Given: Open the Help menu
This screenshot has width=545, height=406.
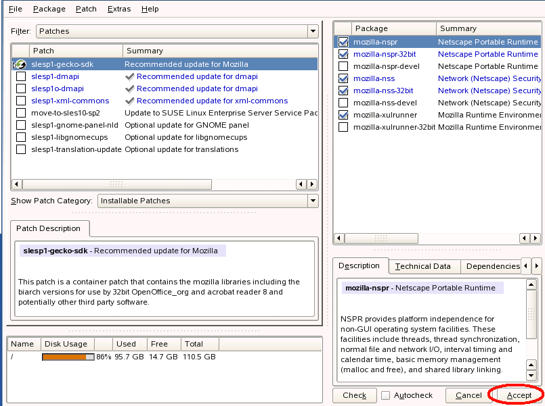Looking at the screenshot, I should [150, 9].
